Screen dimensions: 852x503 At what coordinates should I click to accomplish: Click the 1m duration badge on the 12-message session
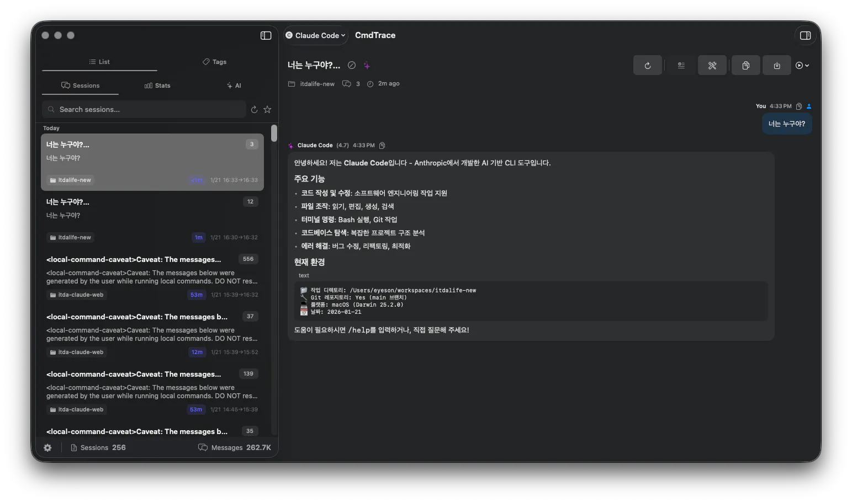point(198,238)
